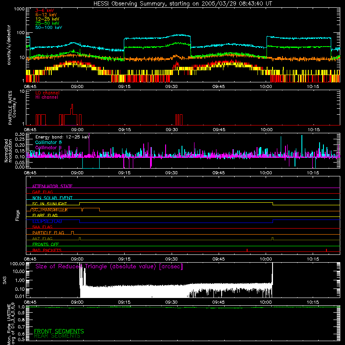Viewport: 345px width, 345px height.
Task: Click the 'LO channel' legend label
Action: [x=47, y=93]
